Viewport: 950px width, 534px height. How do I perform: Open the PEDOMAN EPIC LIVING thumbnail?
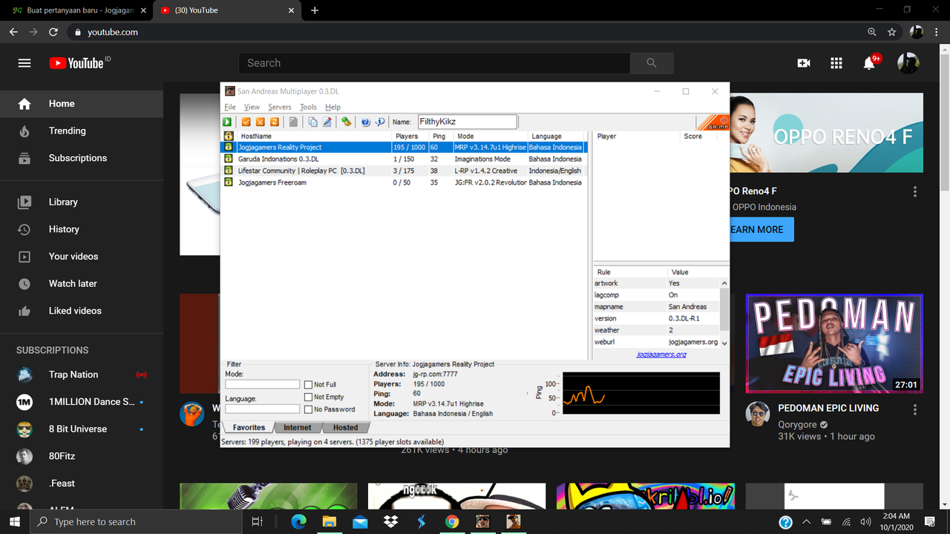point(834,343)
